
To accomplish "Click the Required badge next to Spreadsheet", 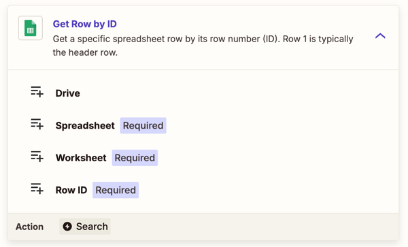I will coord(143,125).
